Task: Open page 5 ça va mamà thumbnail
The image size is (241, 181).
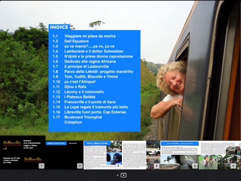Action: [180, 155]
